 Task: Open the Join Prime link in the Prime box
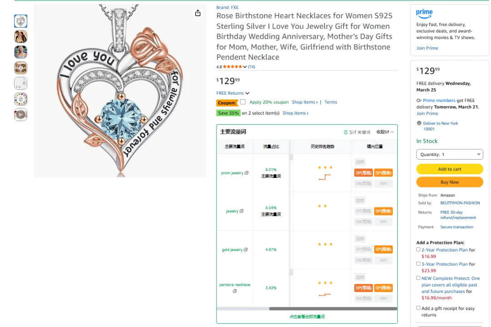[427, 48]
